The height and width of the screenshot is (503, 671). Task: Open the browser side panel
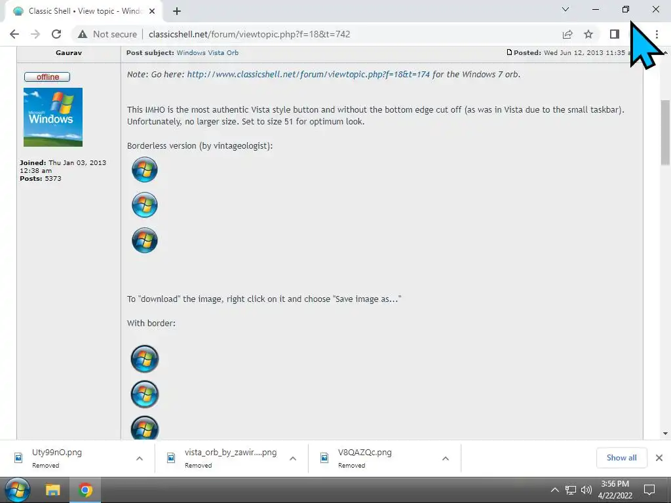click(615, 34)
